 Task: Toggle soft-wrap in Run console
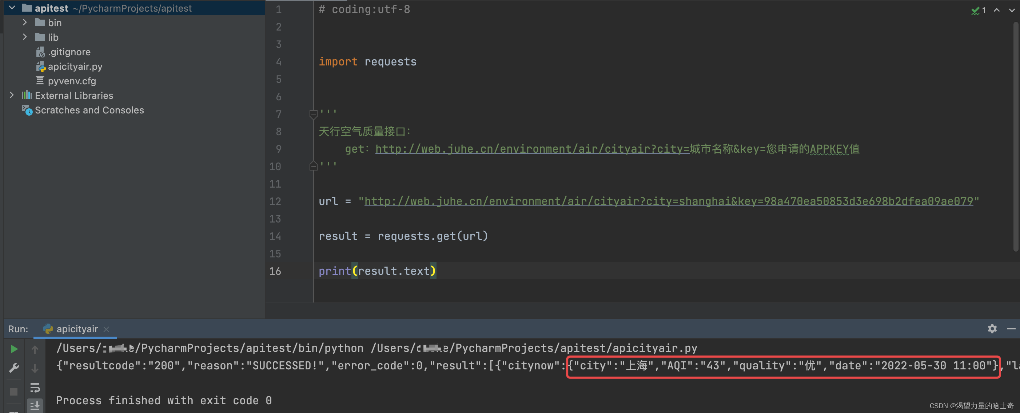tap(35, 388)
